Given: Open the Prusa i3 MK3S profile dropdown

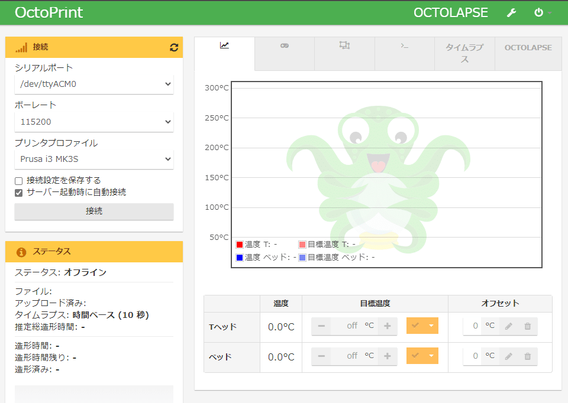Looking at the screenshot, I should [94, 159].
